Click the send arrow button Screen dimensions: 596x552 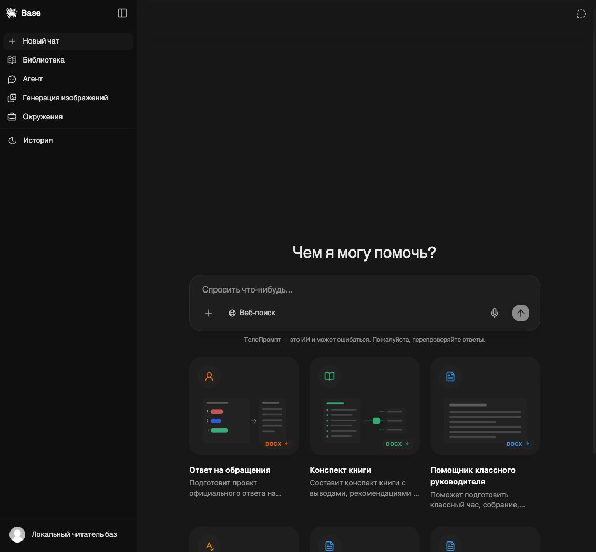(x=521, y=313)
